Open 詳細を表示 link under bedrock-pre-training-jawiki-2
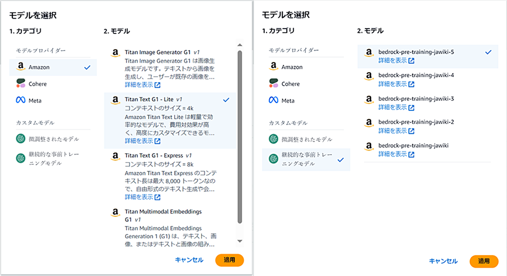Screen dimensions: 507x276 point(397,131)
